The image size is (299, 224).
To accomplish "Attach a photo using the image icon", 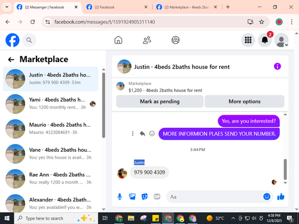I will (x=132, y=197).
